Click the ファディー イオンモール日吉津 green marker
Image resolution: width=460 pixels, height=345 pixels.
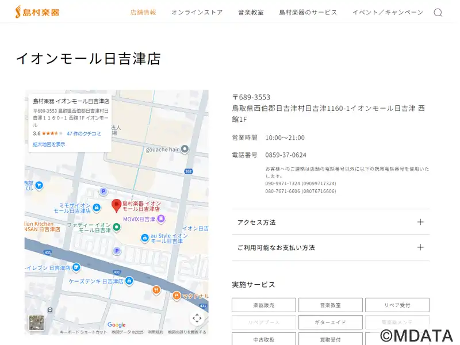point(117,227)
